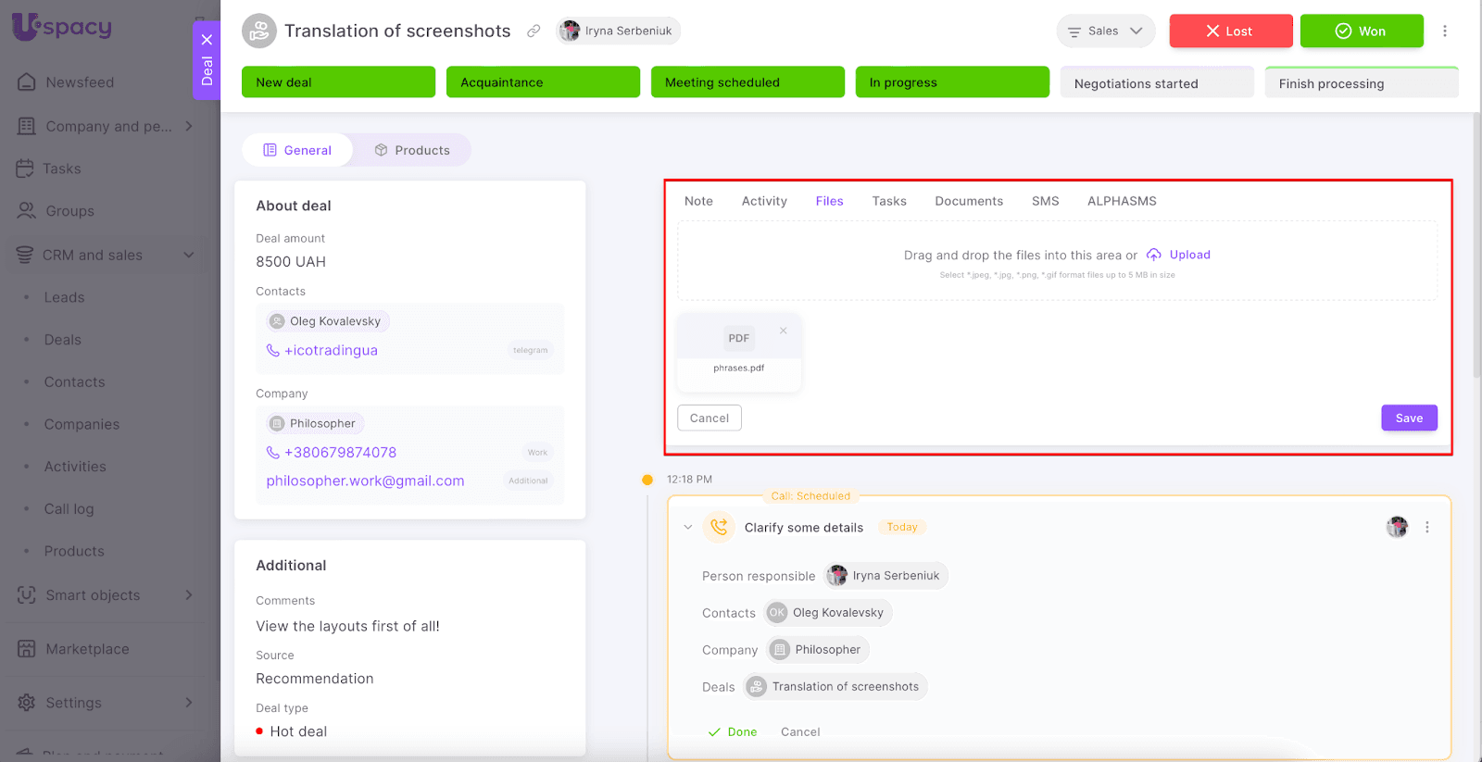Expand the Settings sidebar submenu
Screen dimensions: 1482x762
[x=189, y=702]
